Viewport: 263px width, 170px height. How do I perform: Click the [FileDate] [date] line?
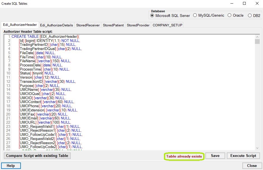tap(37, 53)
